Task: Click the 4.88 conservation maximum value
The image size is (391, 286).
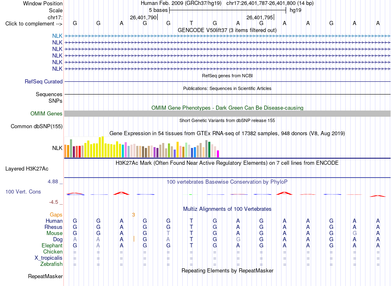Action: pyautogui.click(x=53, y=182)
